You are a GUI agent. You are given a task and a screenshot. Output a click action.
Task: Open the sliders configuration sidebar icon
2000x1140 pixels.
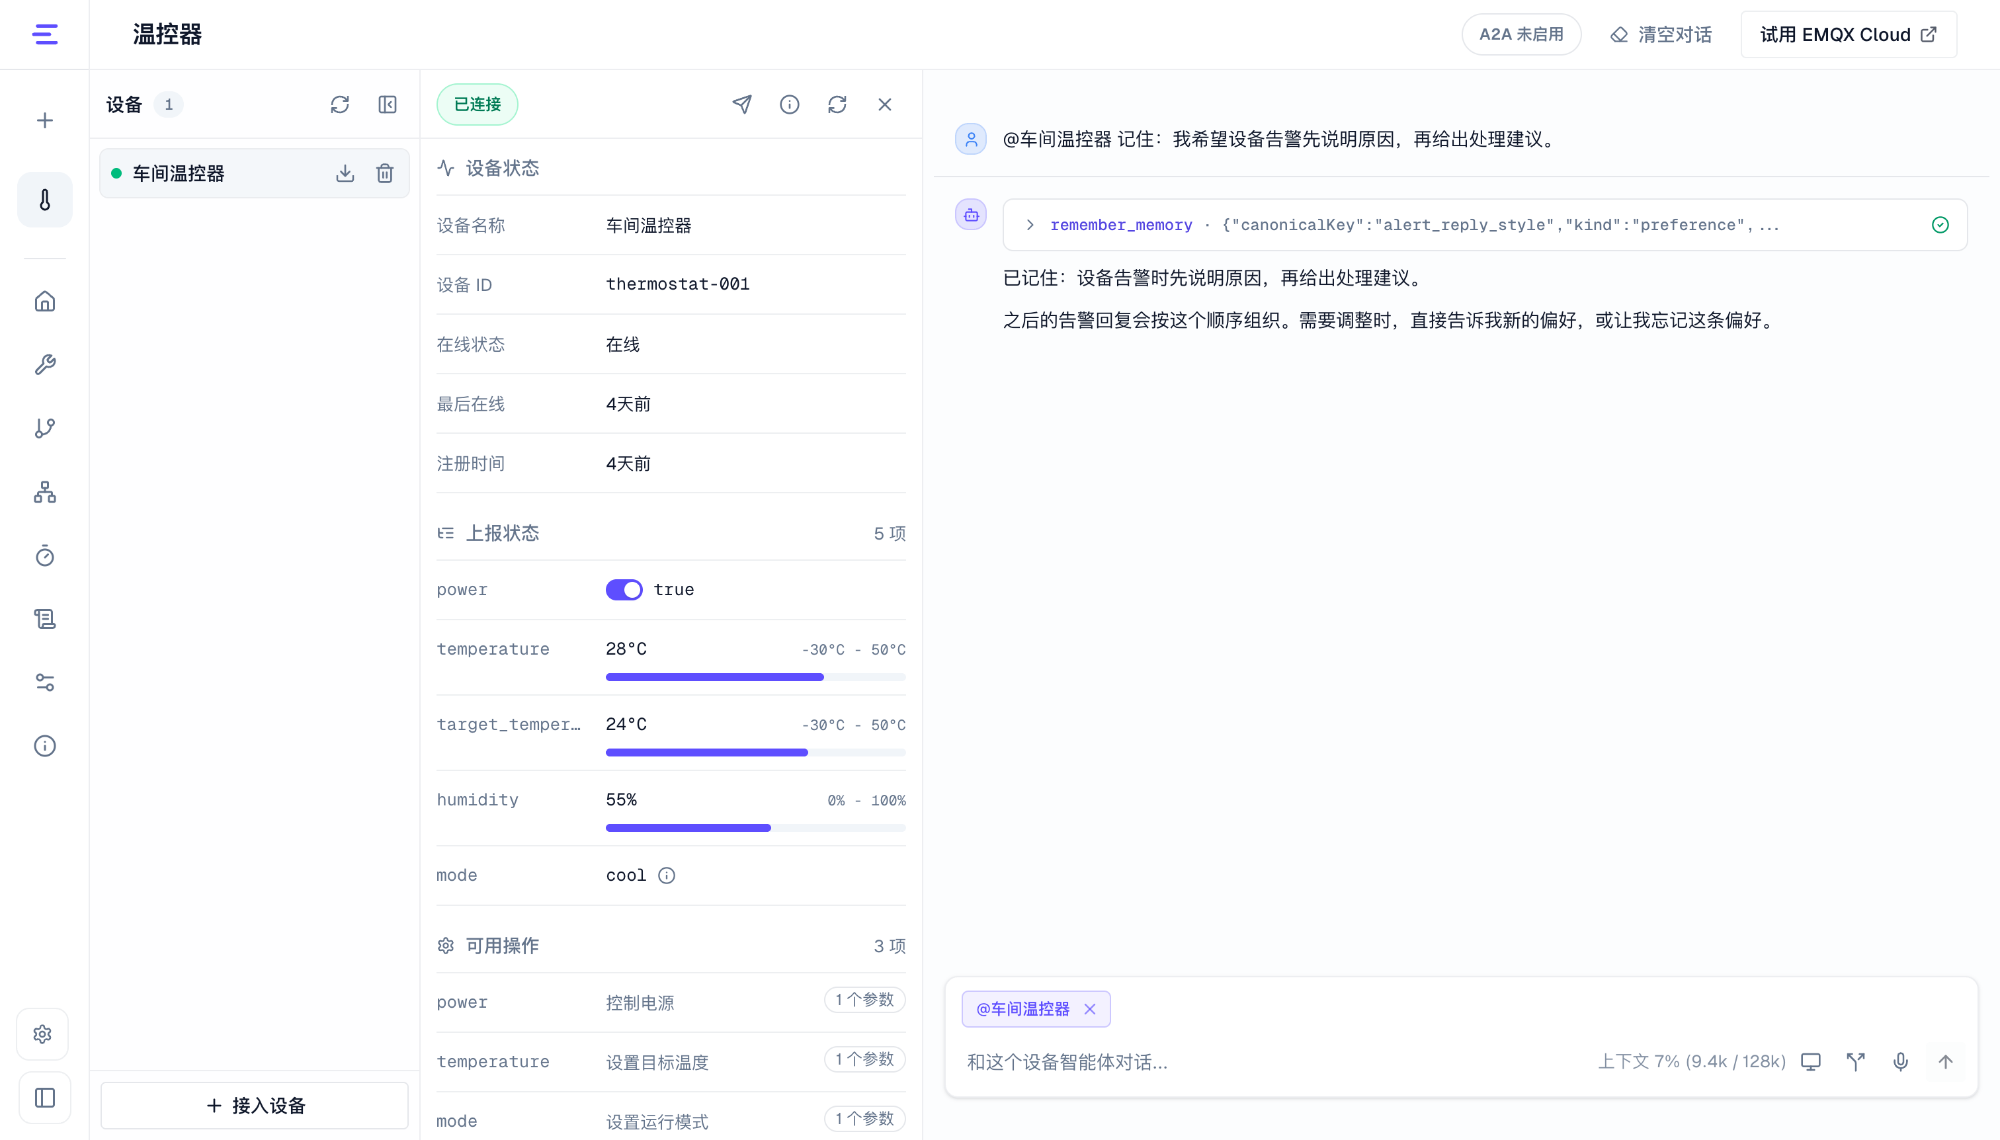[44, 682]
